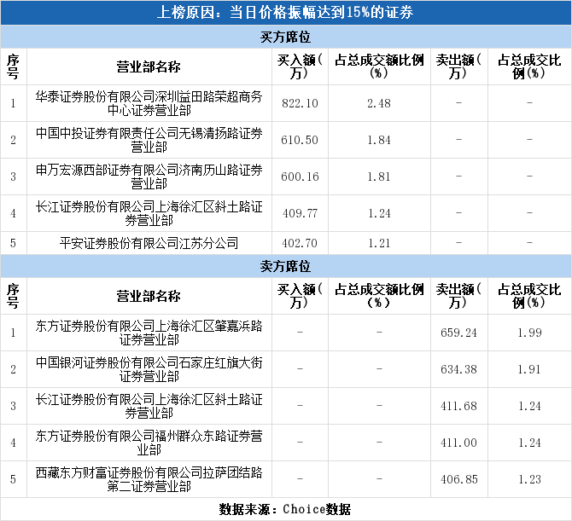572x521 pixels.
Task: Click 申万宏源西部证券有限公司济南历山路证券营业部
Action: [149, 177]
